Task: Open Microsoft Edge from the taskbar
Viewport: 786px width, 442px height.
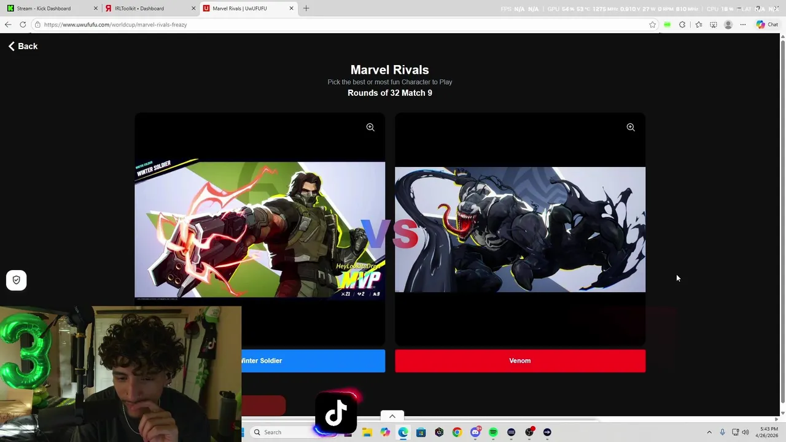Action: pyautogui.click(x=403, y=432)
